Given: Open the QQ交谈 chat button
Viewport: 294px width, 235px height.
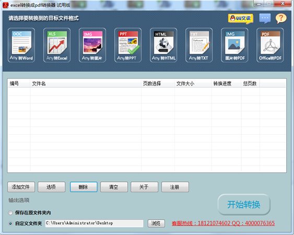Looking at the screenshot, I should [241, 19].
